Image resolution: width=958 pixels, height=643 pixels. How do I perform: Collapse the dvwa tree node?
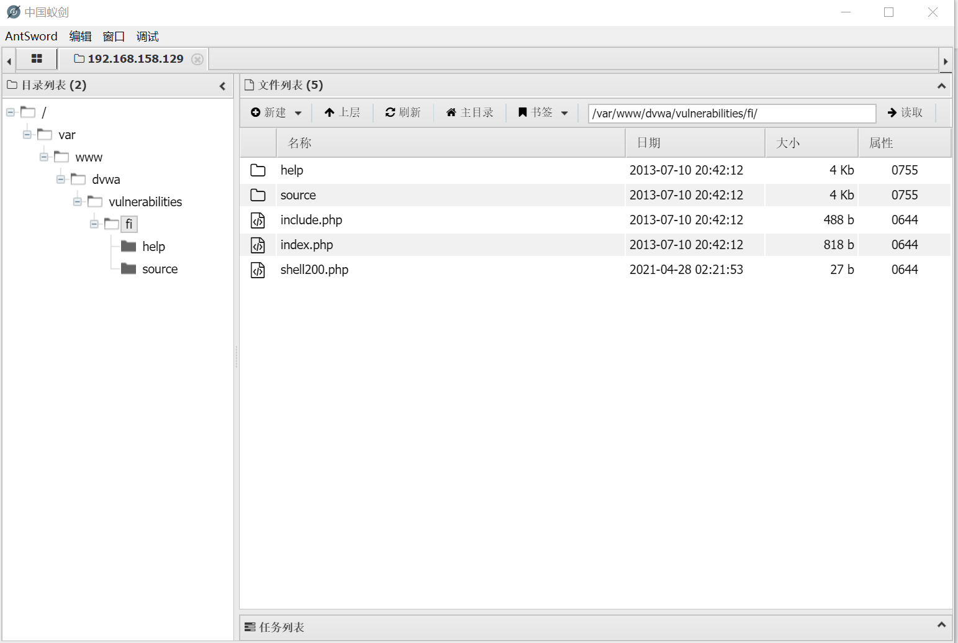pos(61,180)
